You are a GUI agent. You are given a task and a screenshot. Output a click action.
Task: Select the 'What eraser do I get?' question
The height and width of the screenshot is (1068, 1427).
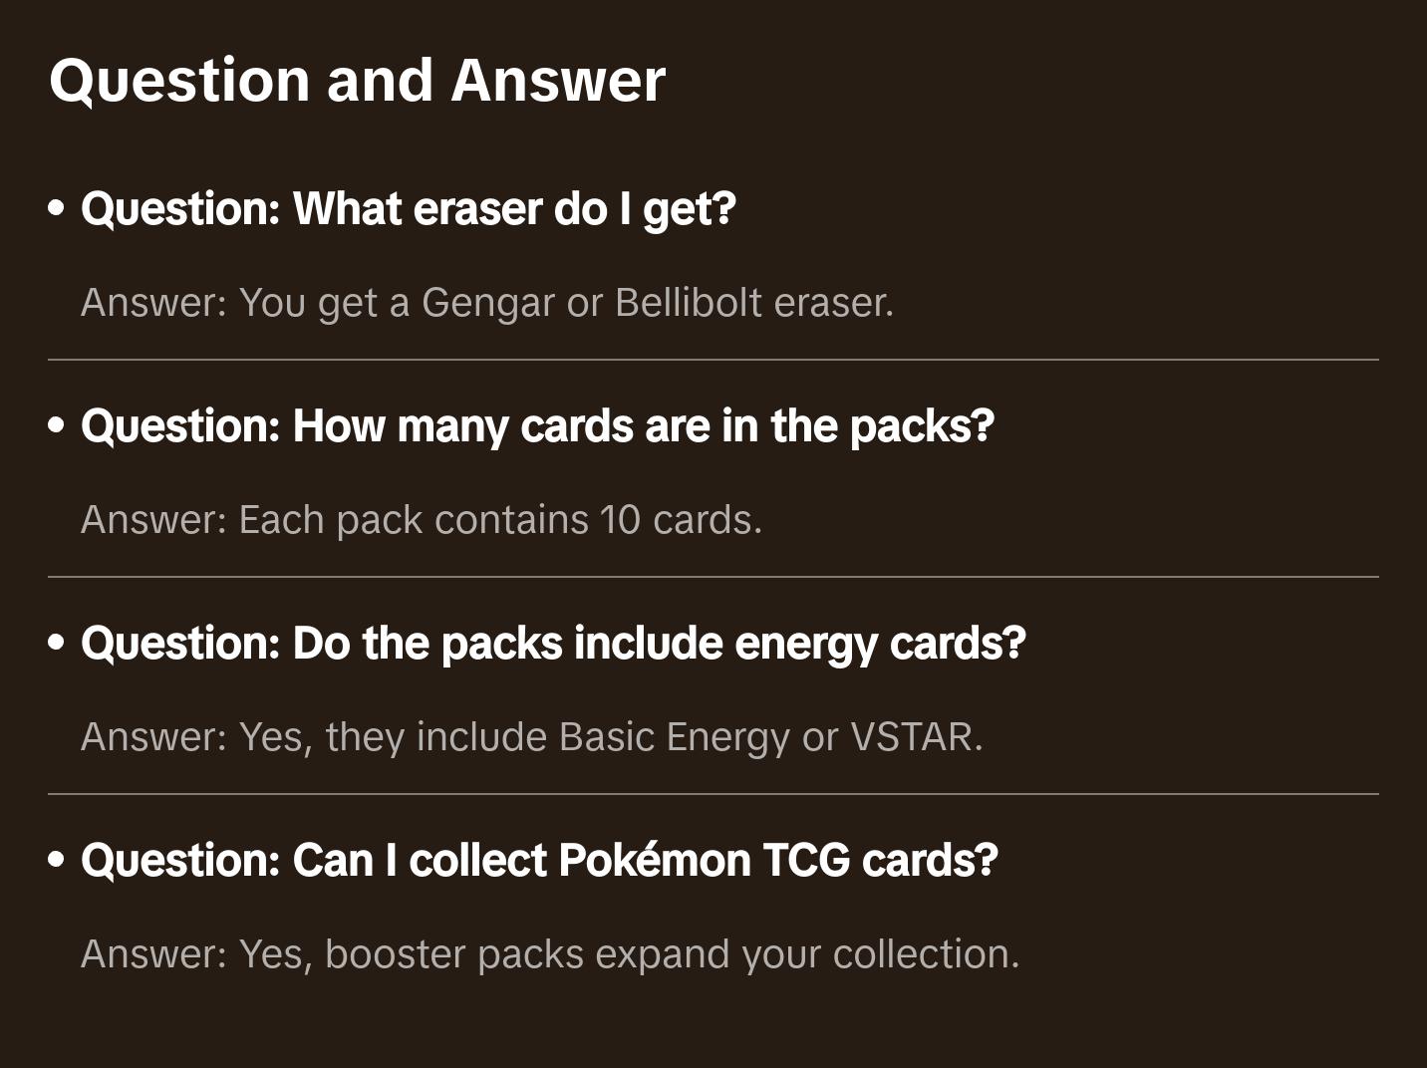point(409,209)
